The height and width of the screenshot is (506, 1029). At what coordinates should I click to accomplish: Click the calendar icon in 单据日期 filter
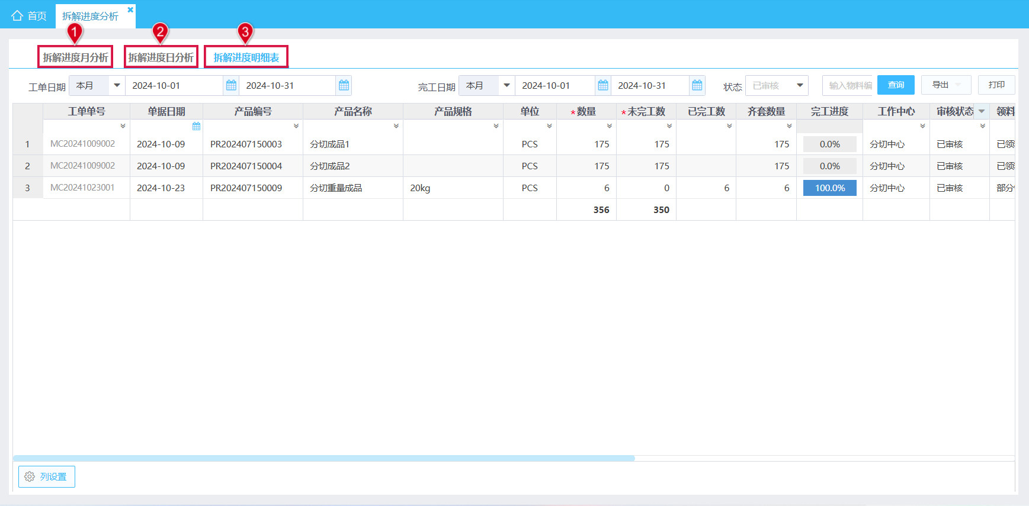coord(197,126)
